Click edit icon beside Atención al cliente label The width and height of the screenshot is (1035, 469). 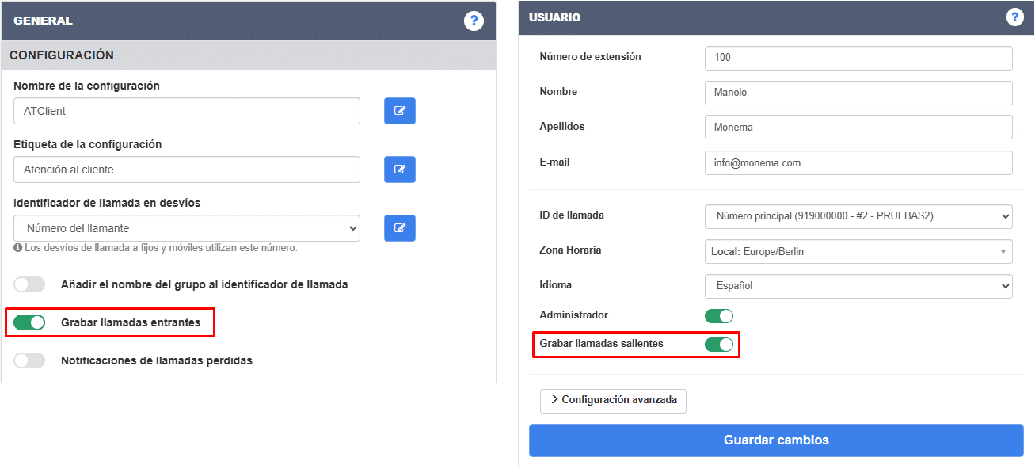400,170
